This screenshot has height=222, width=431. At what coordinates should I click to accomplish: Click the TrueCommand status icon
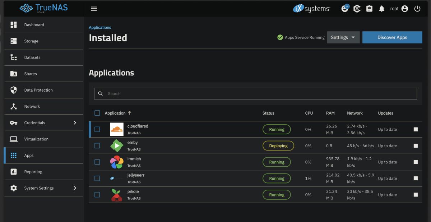pos(357,9)
